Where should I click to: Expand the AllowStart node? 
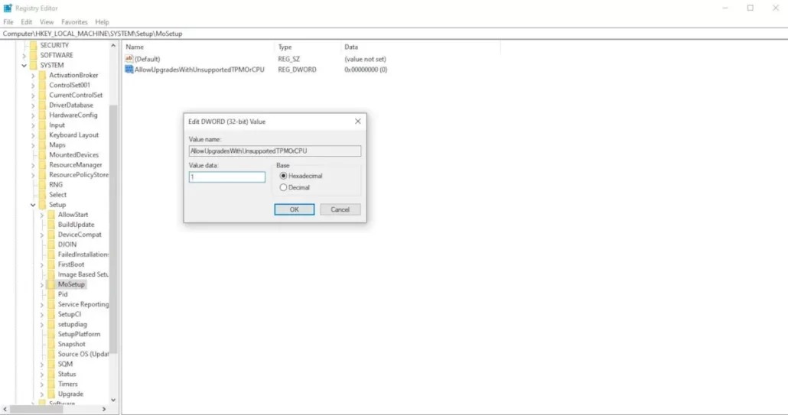click(42, 215)
